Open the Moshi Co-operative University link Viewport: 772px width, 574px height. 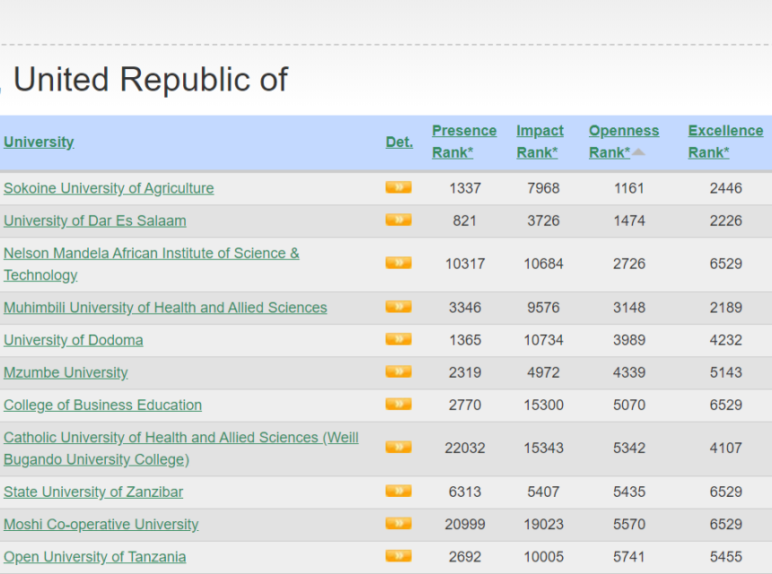point(101,524)
